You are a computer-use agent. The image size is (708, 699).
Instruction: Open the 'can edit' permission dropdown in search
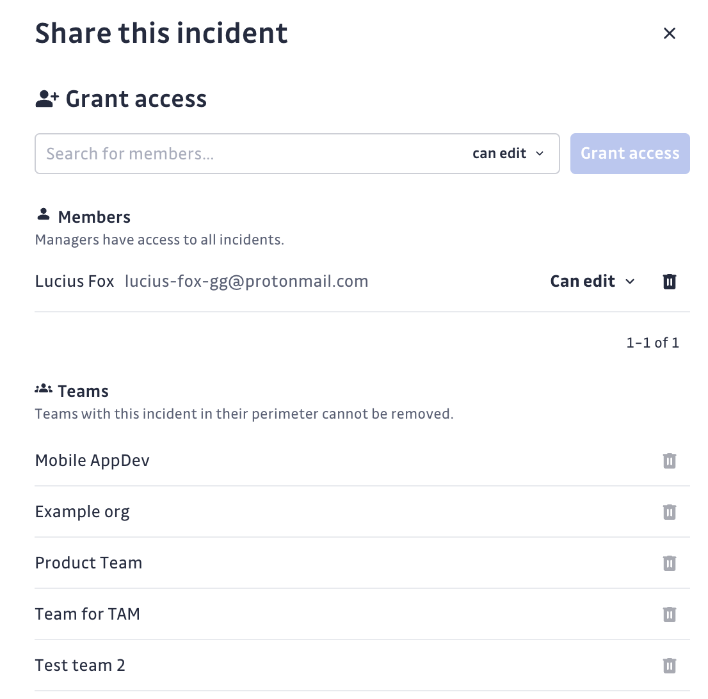[x=508, y=154]
